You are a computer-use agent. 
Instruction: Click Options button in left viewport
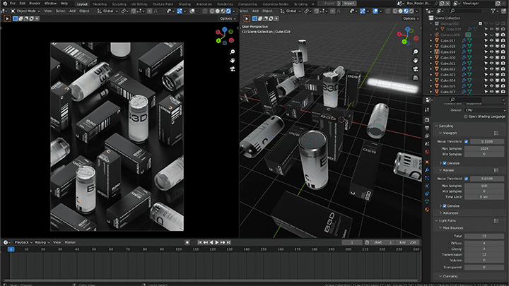pyautogui.click(x=228, y=18)
